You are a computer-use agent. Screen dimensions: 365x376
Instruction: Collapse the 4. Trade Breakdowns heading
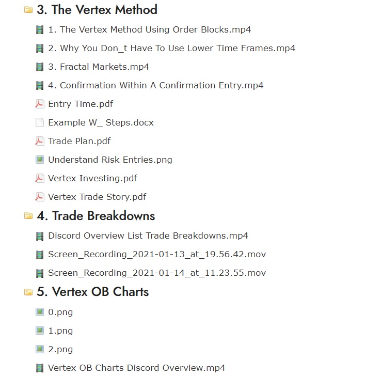pos(96,216)
